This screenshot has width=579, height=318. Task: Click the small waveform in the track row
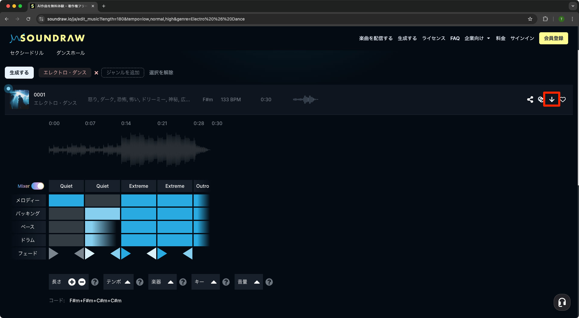305,99
